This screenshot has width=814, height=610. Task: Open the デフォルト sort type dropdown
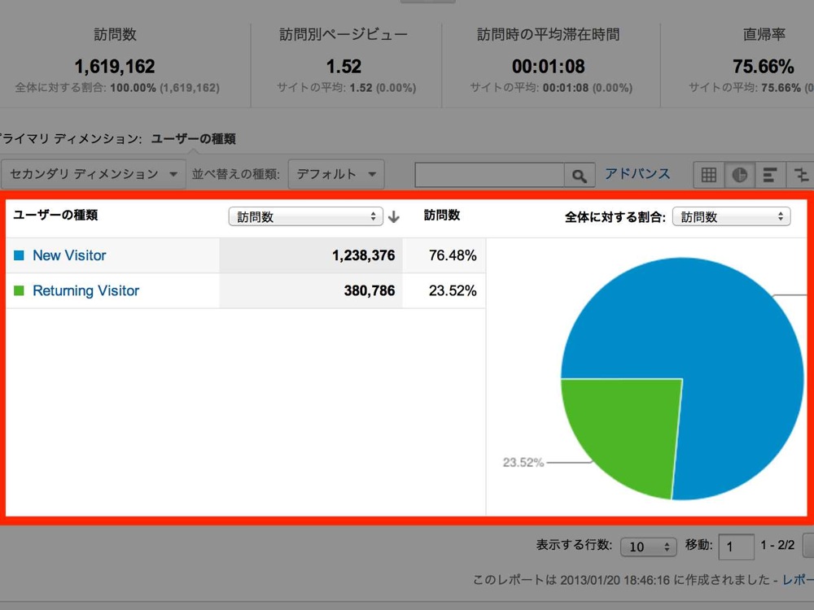tap(336, 174)
